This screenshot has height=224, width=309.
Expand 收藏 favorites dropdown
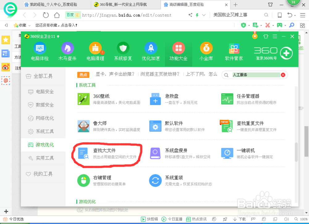(x=30, y=25)
